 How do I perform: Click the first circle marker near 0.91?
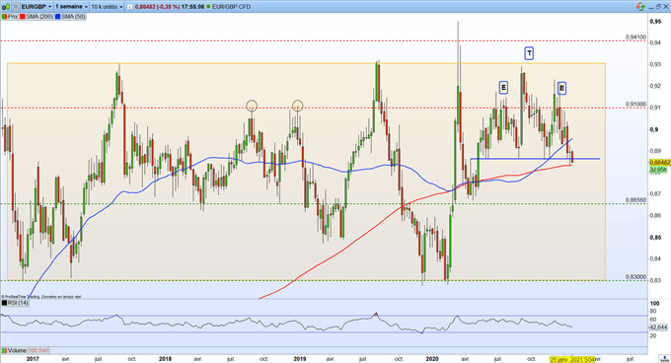tap(252, 106)
